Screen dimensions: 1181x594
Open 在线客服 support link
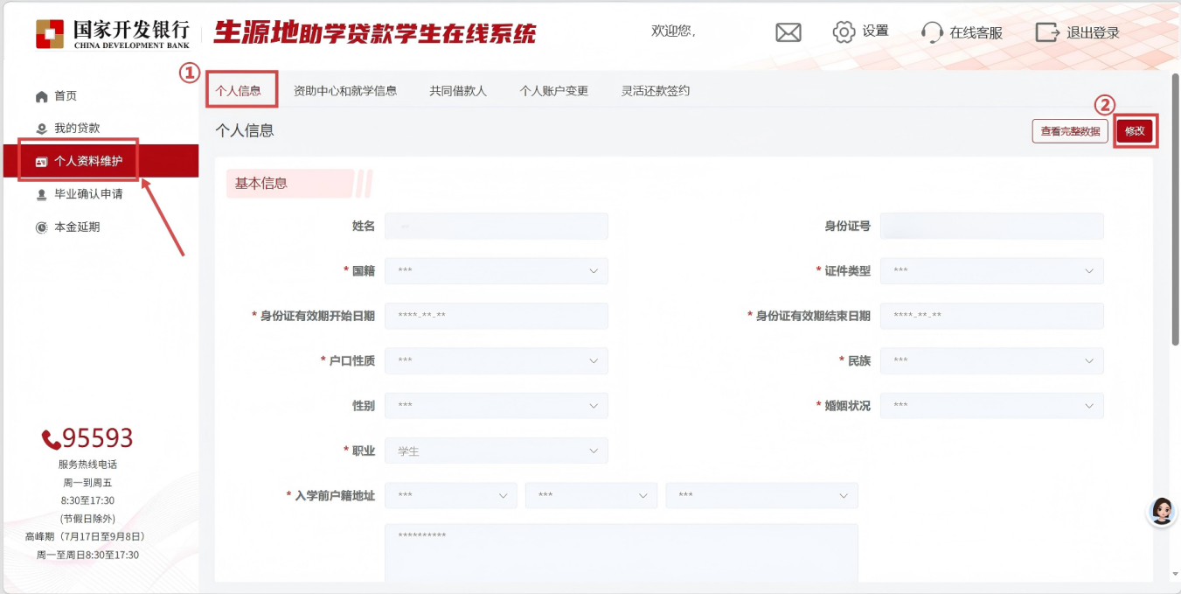pos(976,33)
